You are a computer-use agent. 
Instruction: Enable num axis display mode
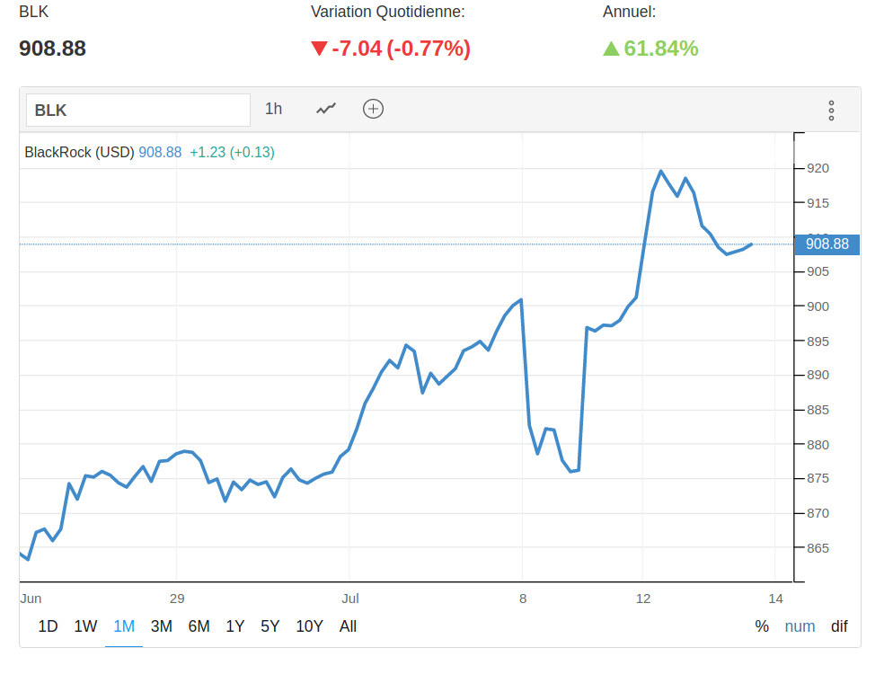[x=800, y=626]
